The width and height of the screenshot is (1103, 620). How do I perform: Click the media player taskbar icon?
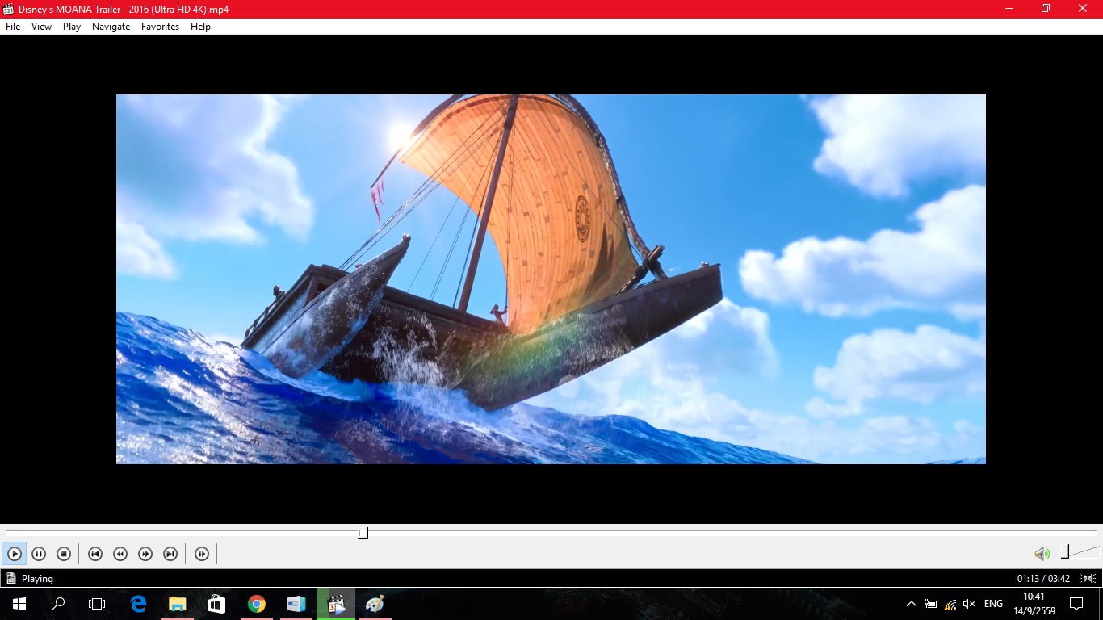[x=336, y=604]
